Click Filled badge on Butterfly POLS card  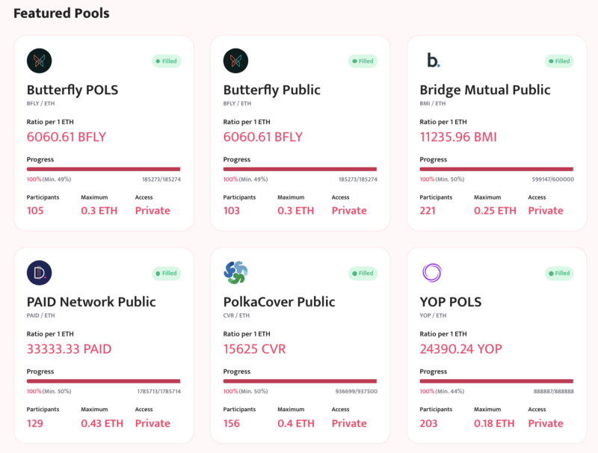tap(166, 61)
